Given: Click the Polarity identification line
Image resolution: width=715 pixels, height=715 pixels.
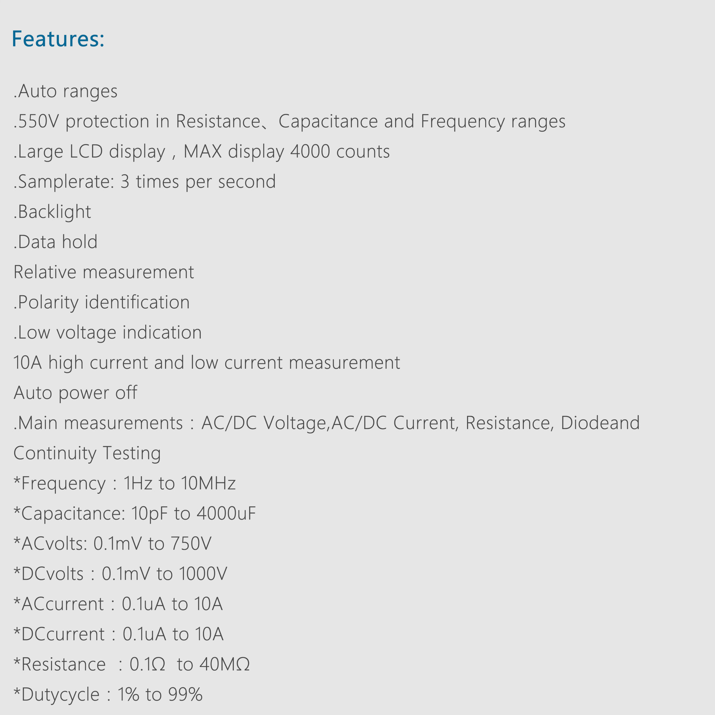Looking at the screenshot, I should 102,302.
